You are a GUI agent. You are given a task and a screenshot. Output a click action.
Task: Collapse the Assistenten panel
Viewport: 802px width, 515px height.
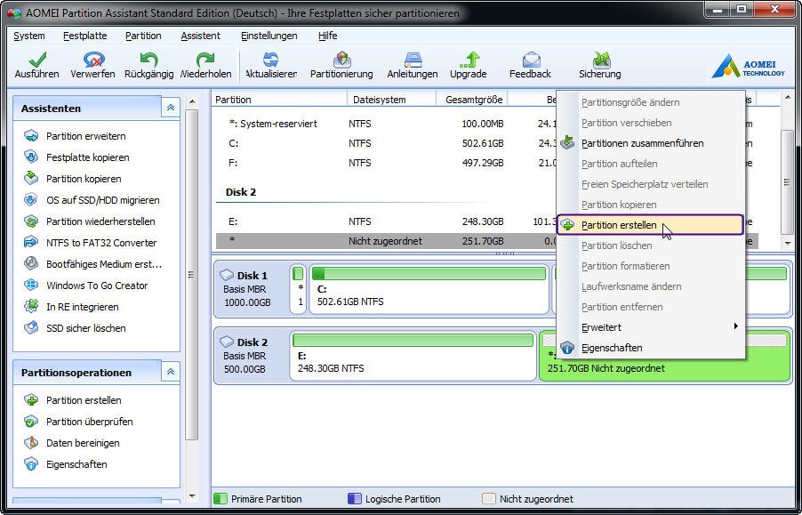tap(171, 108)
